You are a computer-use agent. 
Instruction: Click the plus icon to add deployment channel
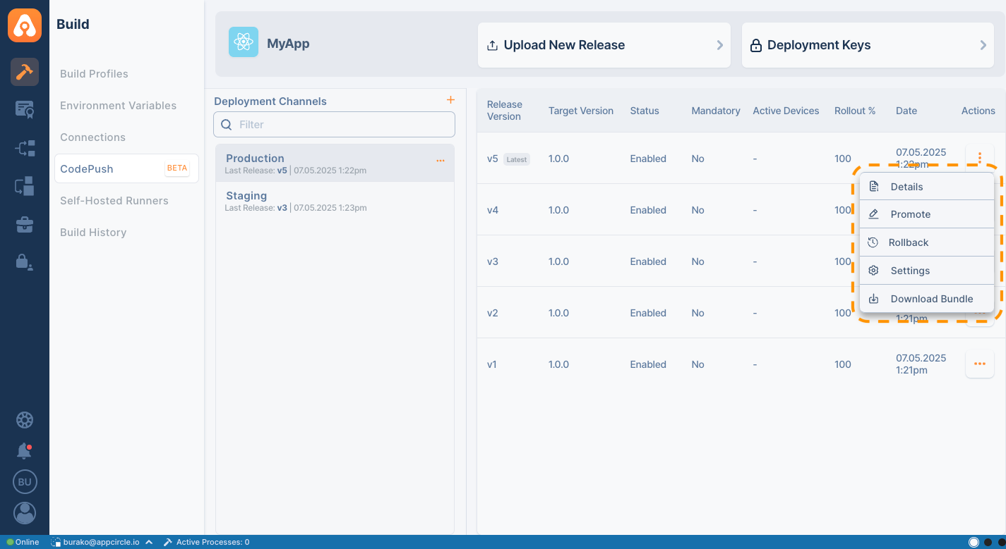pyautogui.click(x=450, y=100)
